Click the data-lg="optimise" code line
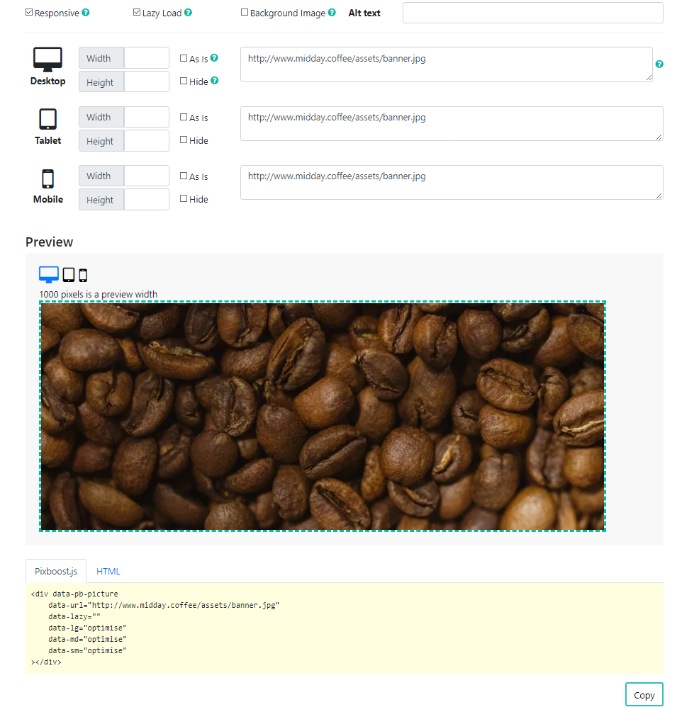 88,628
